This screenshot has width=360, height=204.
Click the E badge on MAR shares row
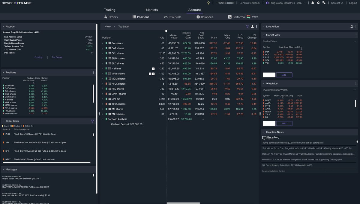click(x=150, y=74)
